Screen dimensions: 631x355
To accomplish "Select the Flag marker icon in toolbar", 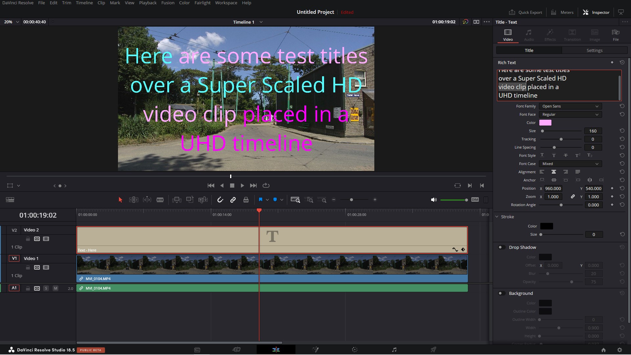I will coord(261,200).
